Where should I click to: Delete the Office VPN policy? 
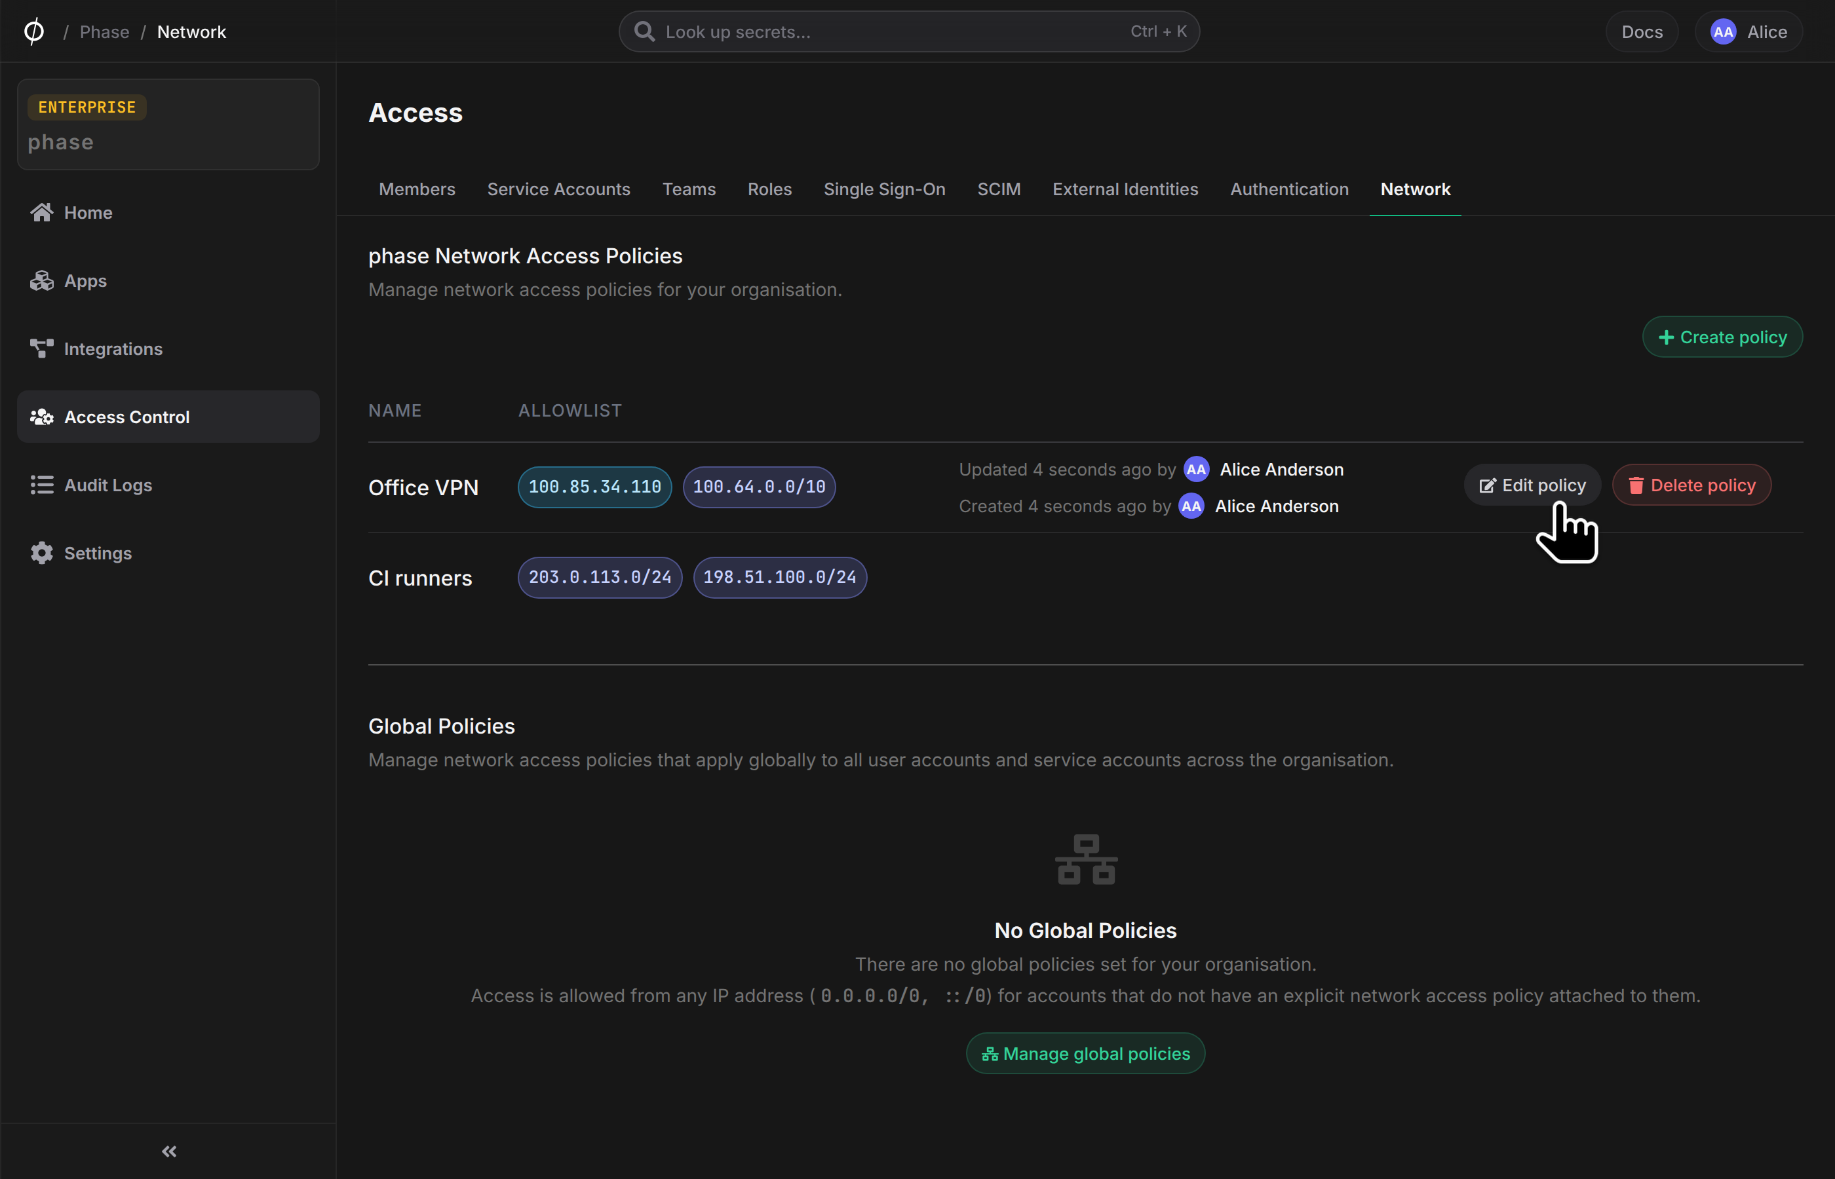pos(1691,485)
